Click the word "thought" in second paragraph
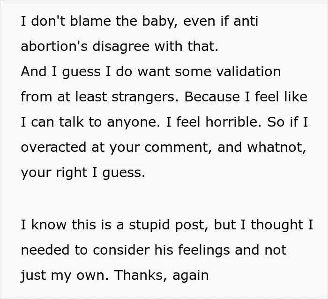 coord(277,225)
